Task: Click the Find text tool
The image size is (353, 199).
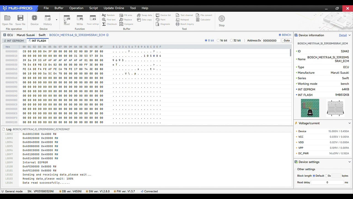Action: (x=109, y=20)
